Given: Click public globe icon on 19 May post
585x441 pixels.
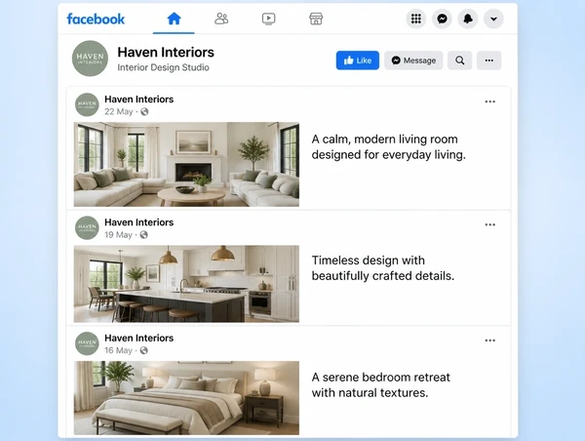Looking at the screenshot, I should pos(143,235).
